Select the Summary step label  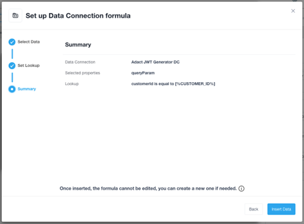click(x=27, y=89)
